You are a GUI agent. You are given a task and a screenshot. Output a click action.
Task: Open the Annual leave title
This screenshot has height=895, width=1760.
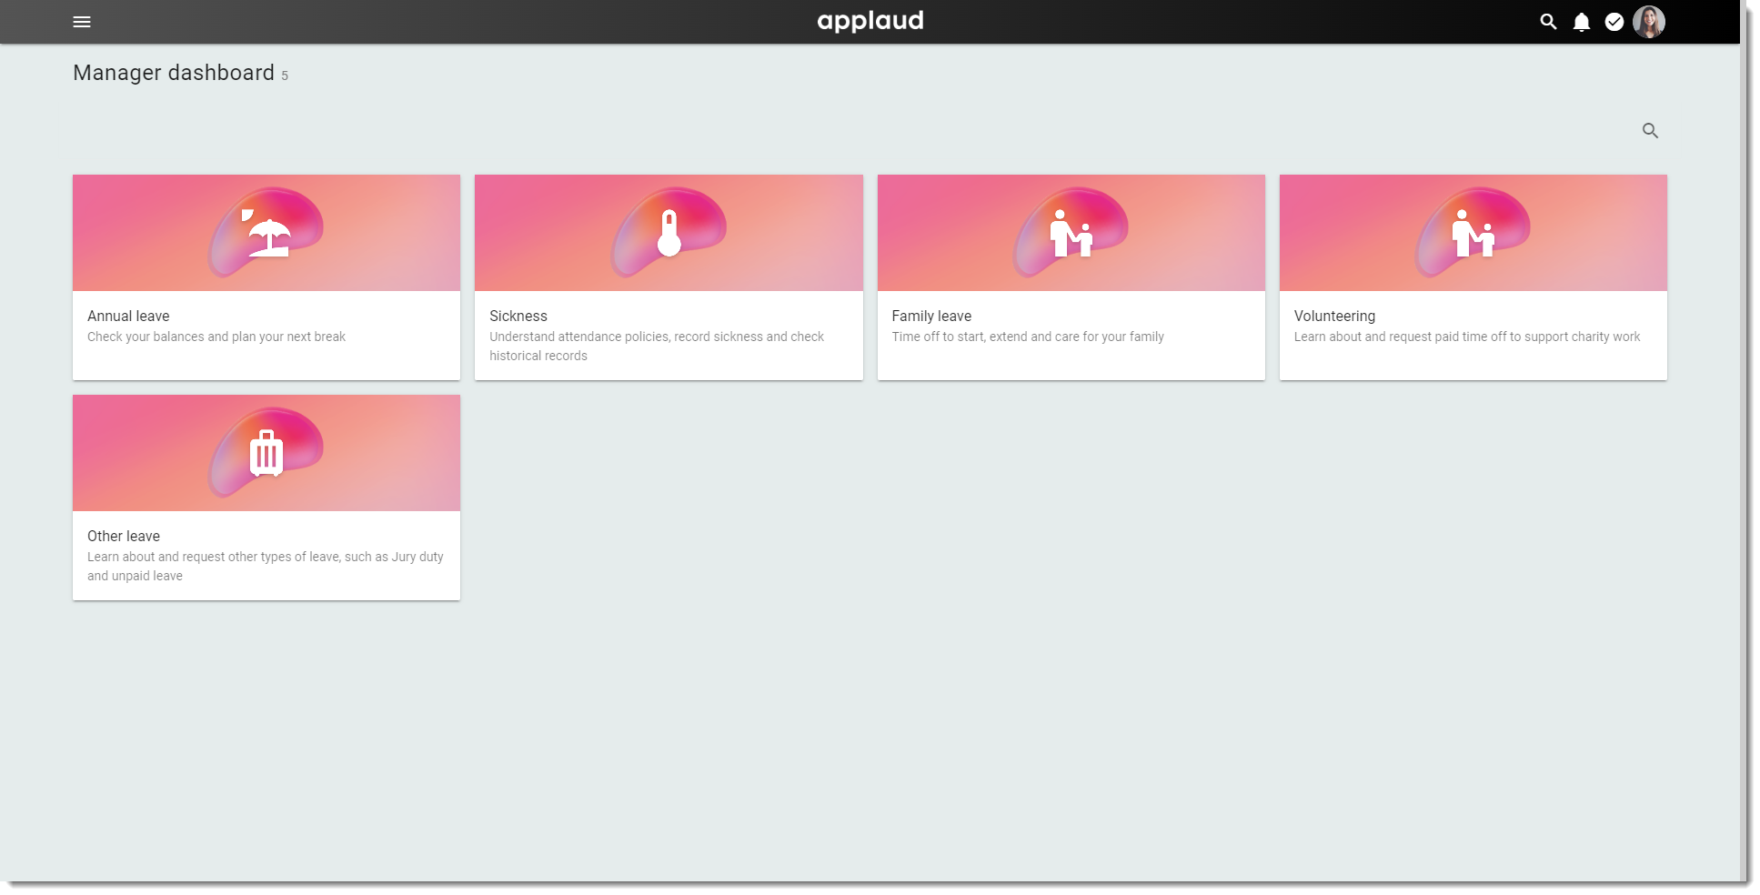128,316
